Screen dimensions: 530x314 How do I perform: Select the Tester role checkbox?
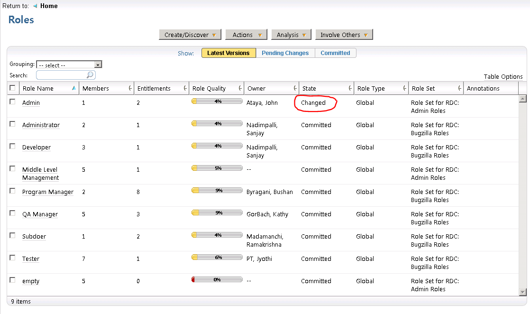12,258
